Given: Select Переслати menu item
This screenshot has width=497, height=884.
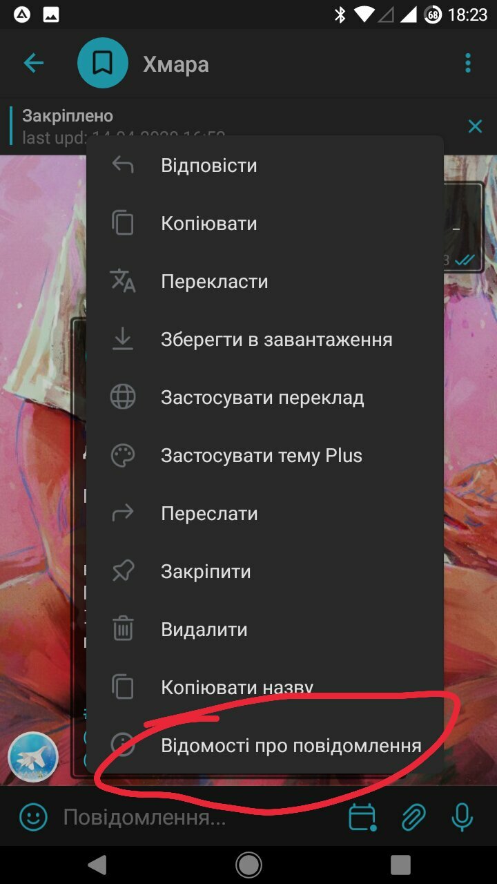Looking at the screenshot, I should tap(265, 514).
